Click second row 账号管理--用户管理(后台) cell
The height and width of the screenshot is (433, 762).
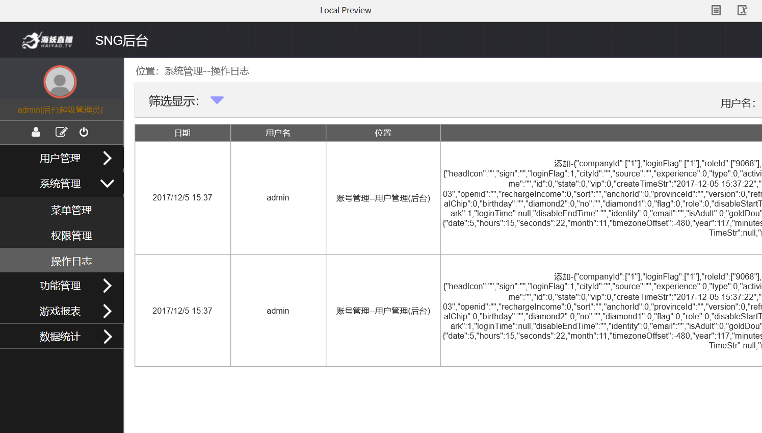383,311
